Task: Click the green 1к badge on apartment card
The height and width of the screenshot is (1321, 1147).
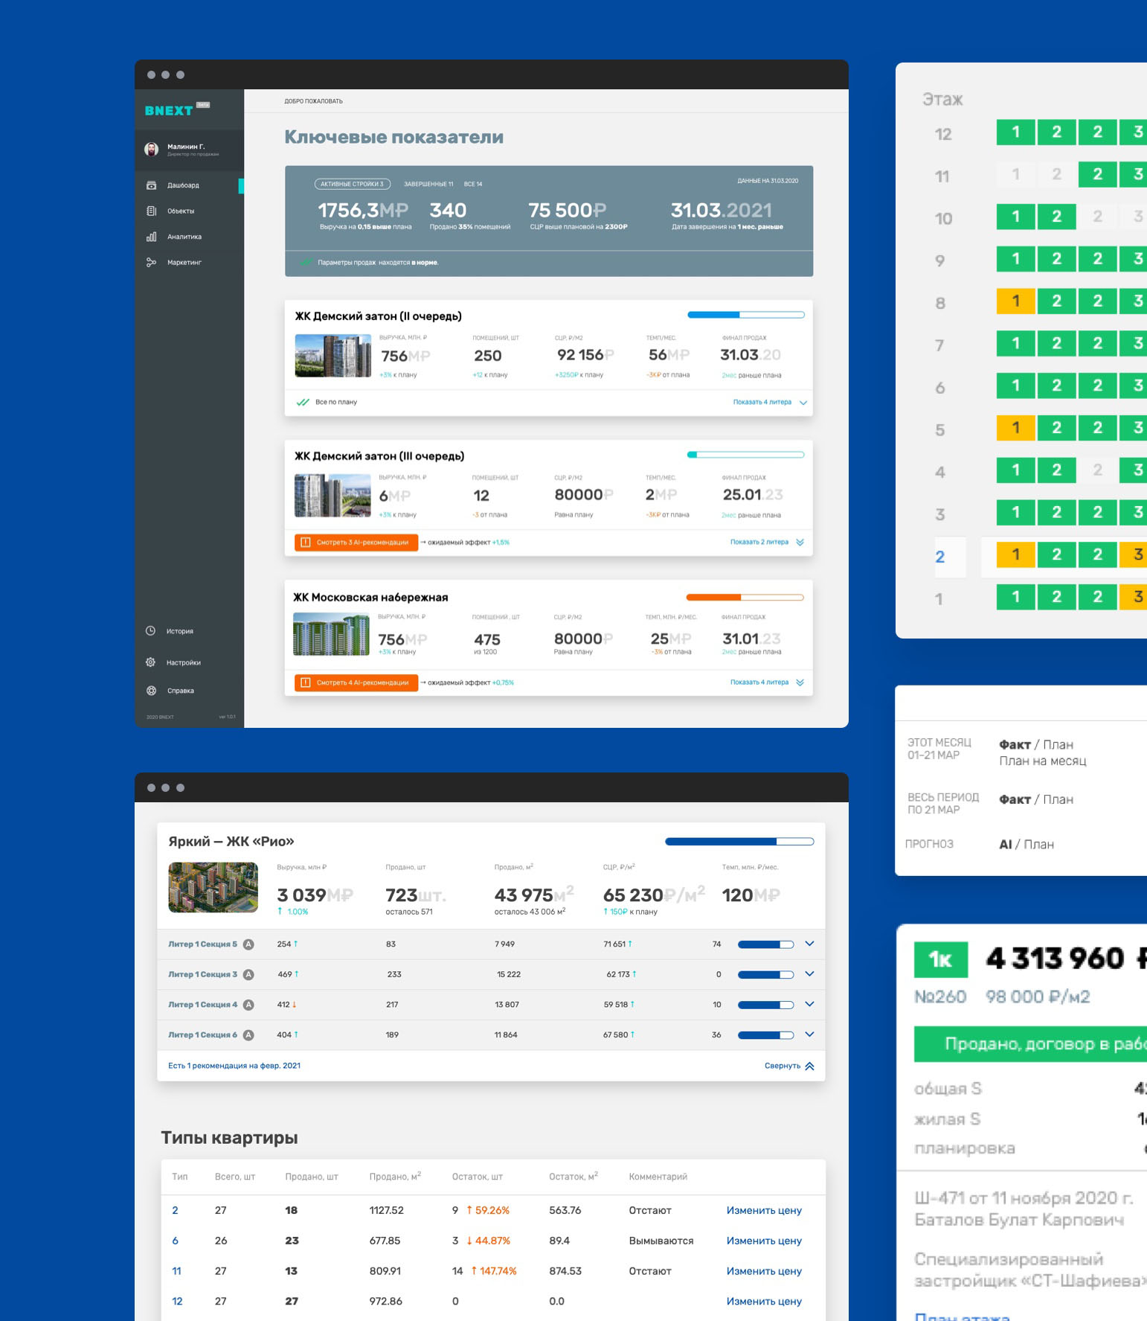Action: tap(941, 960)
